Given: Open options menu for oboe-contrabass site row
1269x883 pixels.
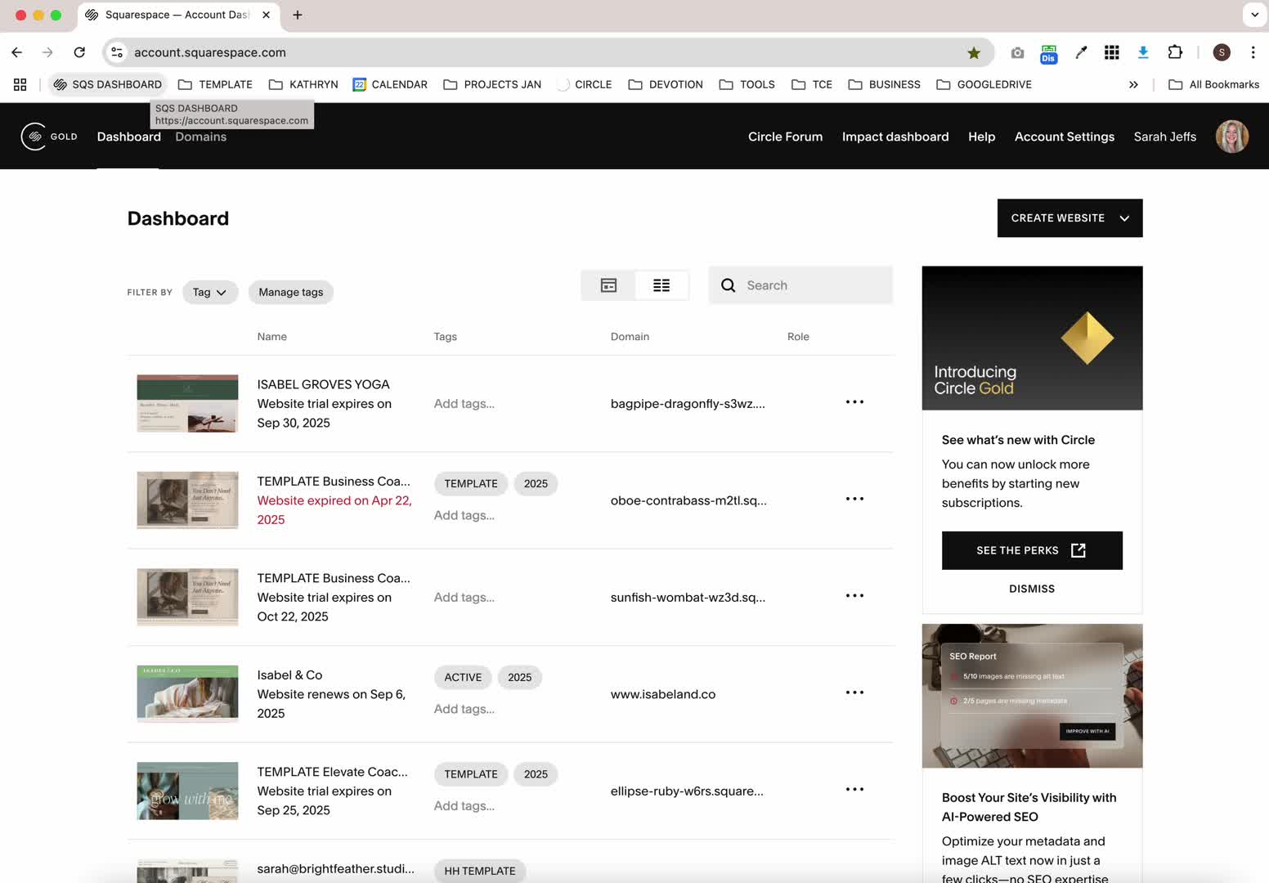Looking at the screenshot, I should click(x=854, y=499).
